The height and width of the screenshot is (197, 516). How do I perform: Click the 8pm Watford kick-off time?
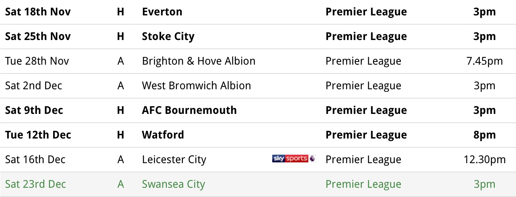[x=485, y=135]
